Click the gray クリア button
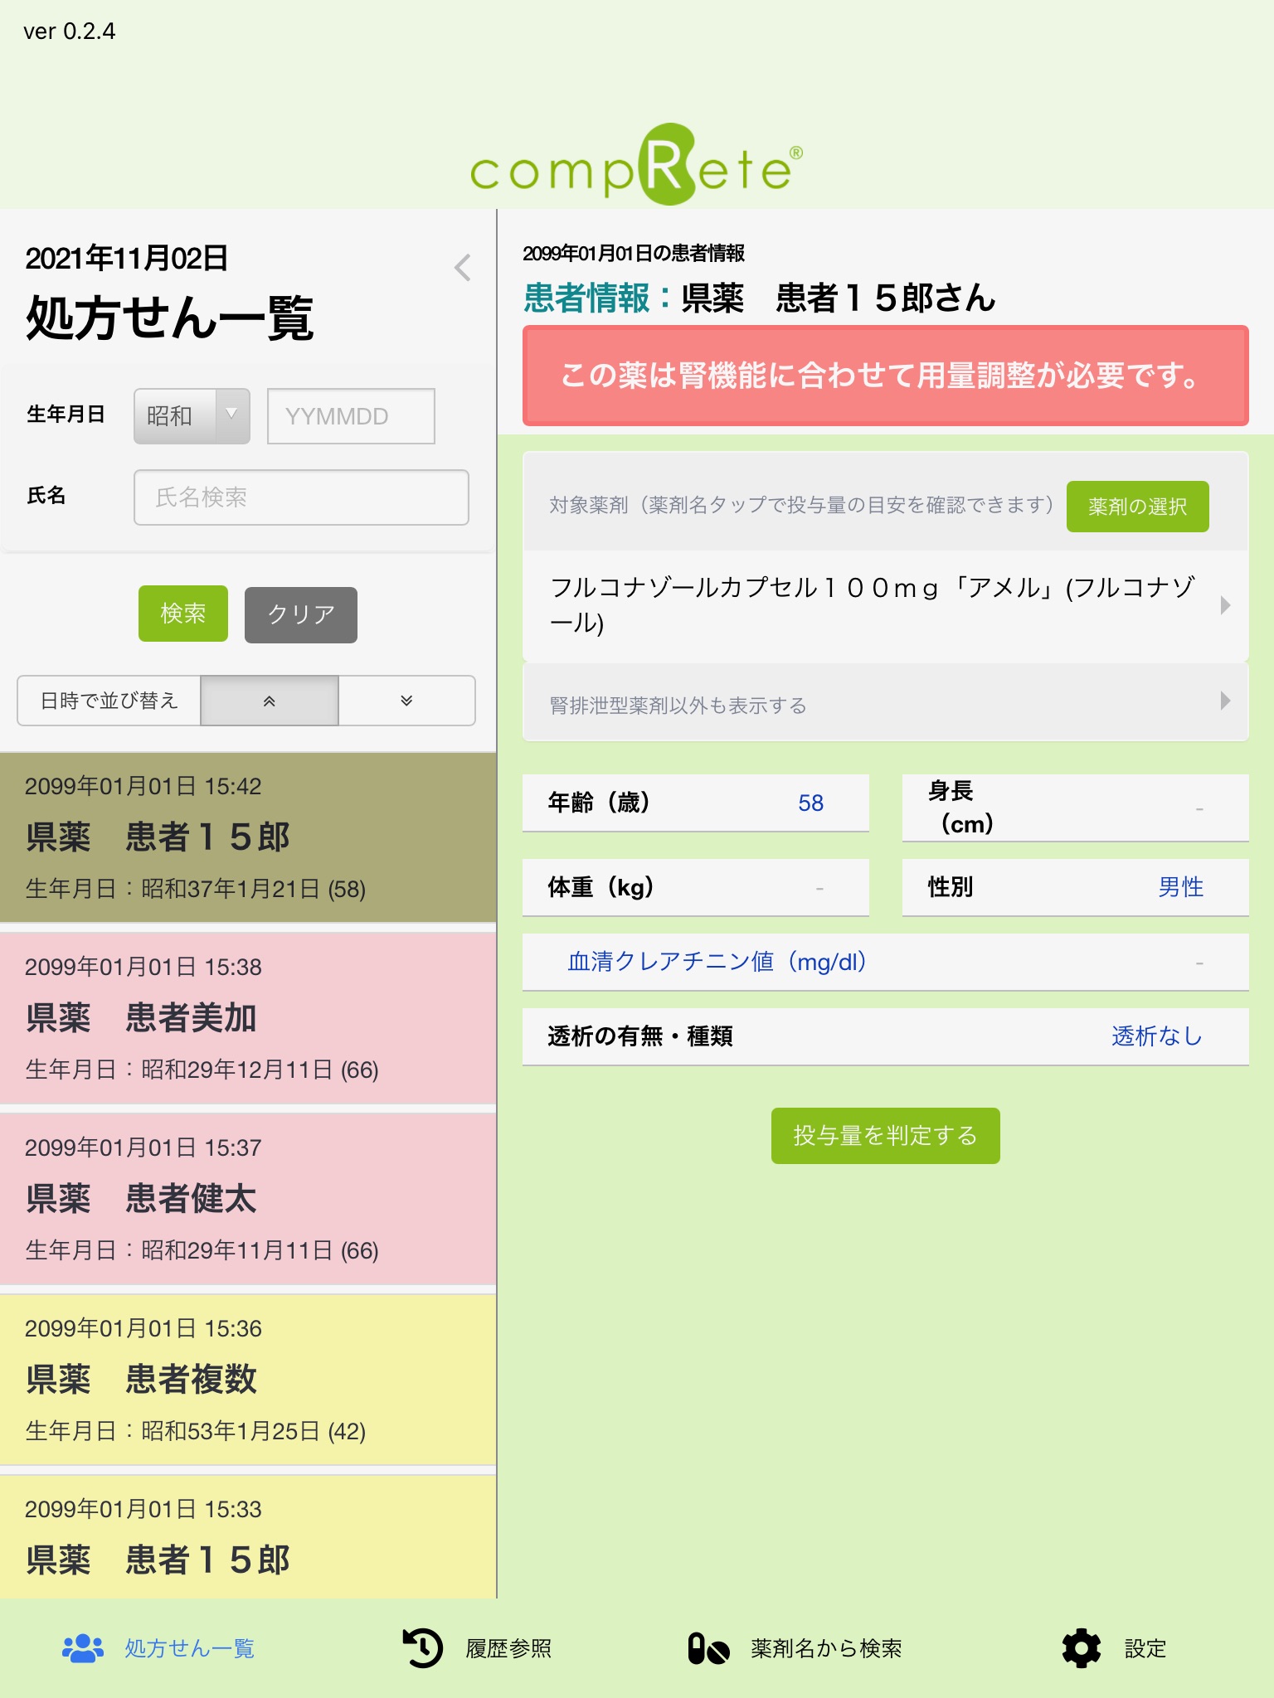The width and height of the screenshot is (1274, 1698). (301, 615)
